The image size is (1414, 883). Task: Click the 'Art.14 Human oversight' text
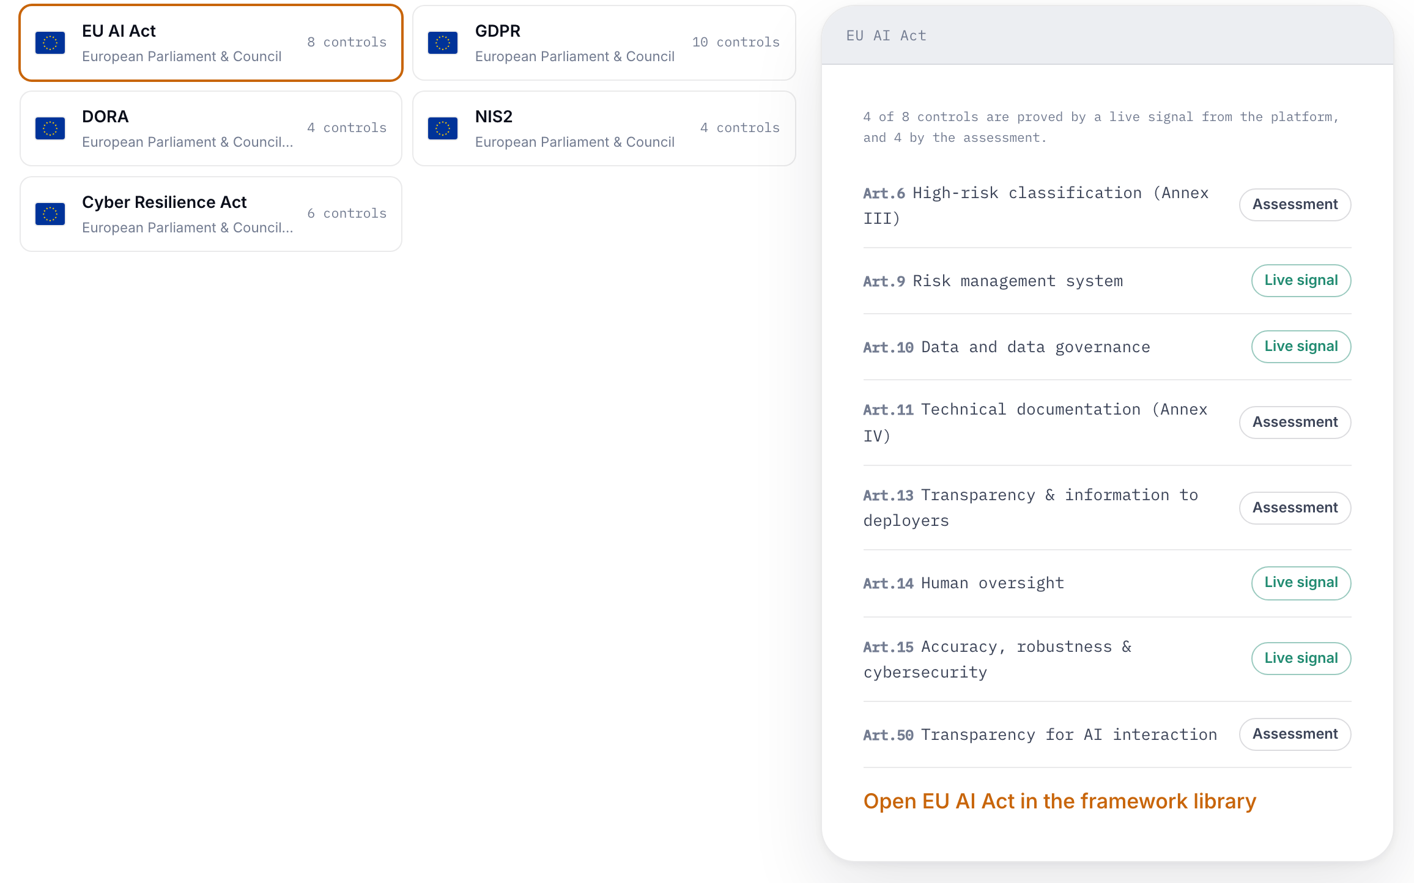click(964, 583)
